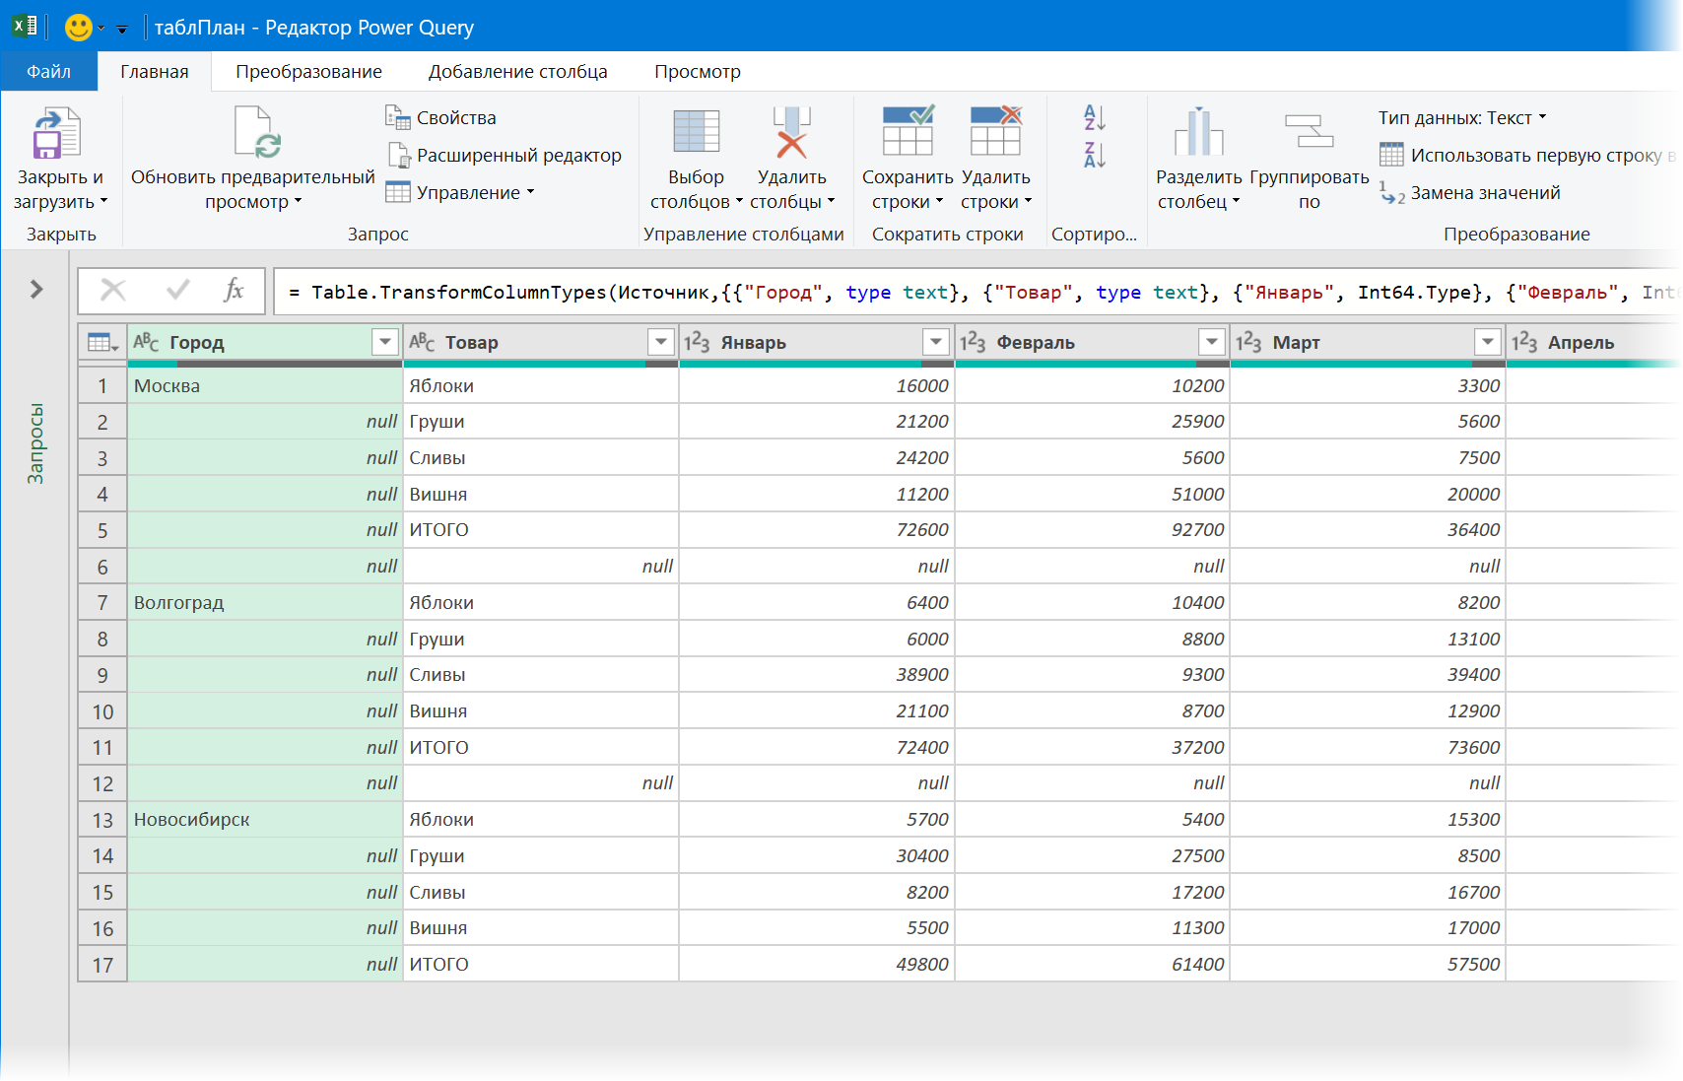Viewport: 1683px width, 1081px height.
Task: Click Использовать первую строку icon
Action: [1391, 155]
